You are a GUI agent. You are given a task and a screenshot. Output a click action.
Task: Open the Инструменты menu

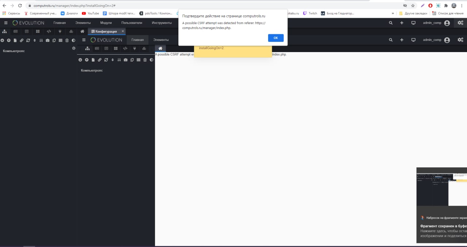162,23
